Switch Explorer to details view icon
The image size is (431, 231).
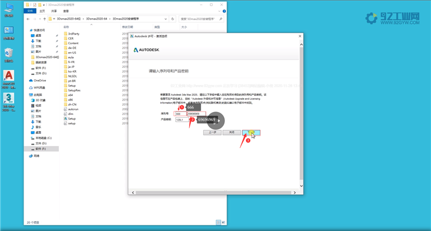(x=218, y=222)
